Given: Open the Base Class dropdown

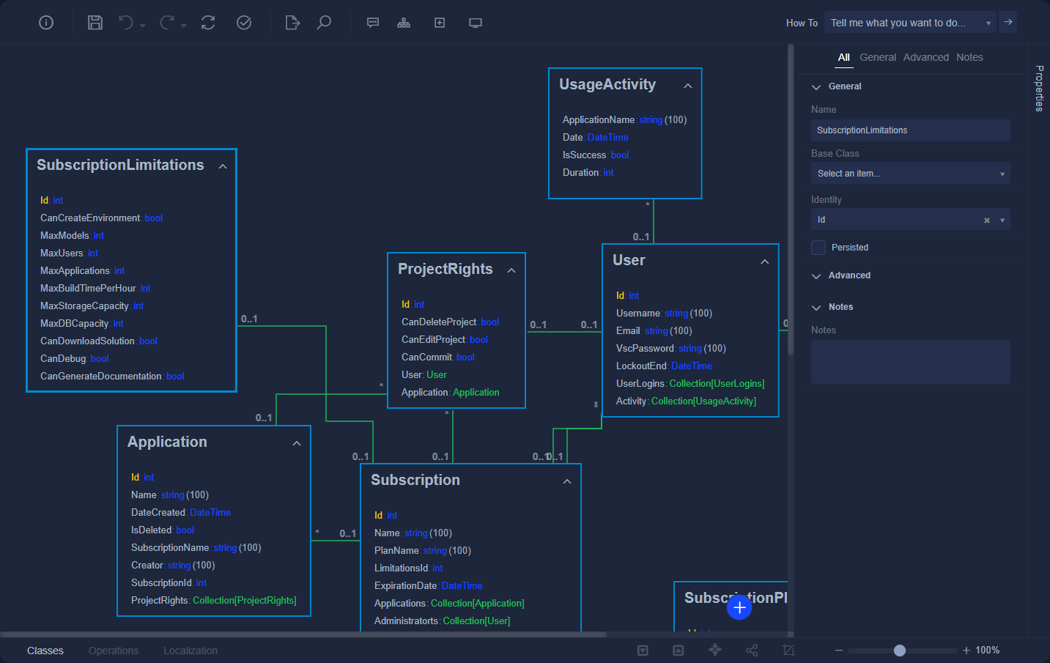Looking at the screenshot, I should click(910, 174).
